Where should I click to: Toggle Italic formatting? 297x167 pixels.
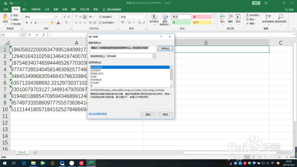click(x=31, y=23)
